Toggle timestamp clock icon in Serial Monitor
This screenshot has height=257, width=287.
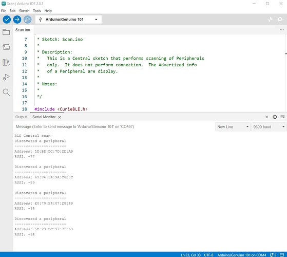(x=275, y=117)
